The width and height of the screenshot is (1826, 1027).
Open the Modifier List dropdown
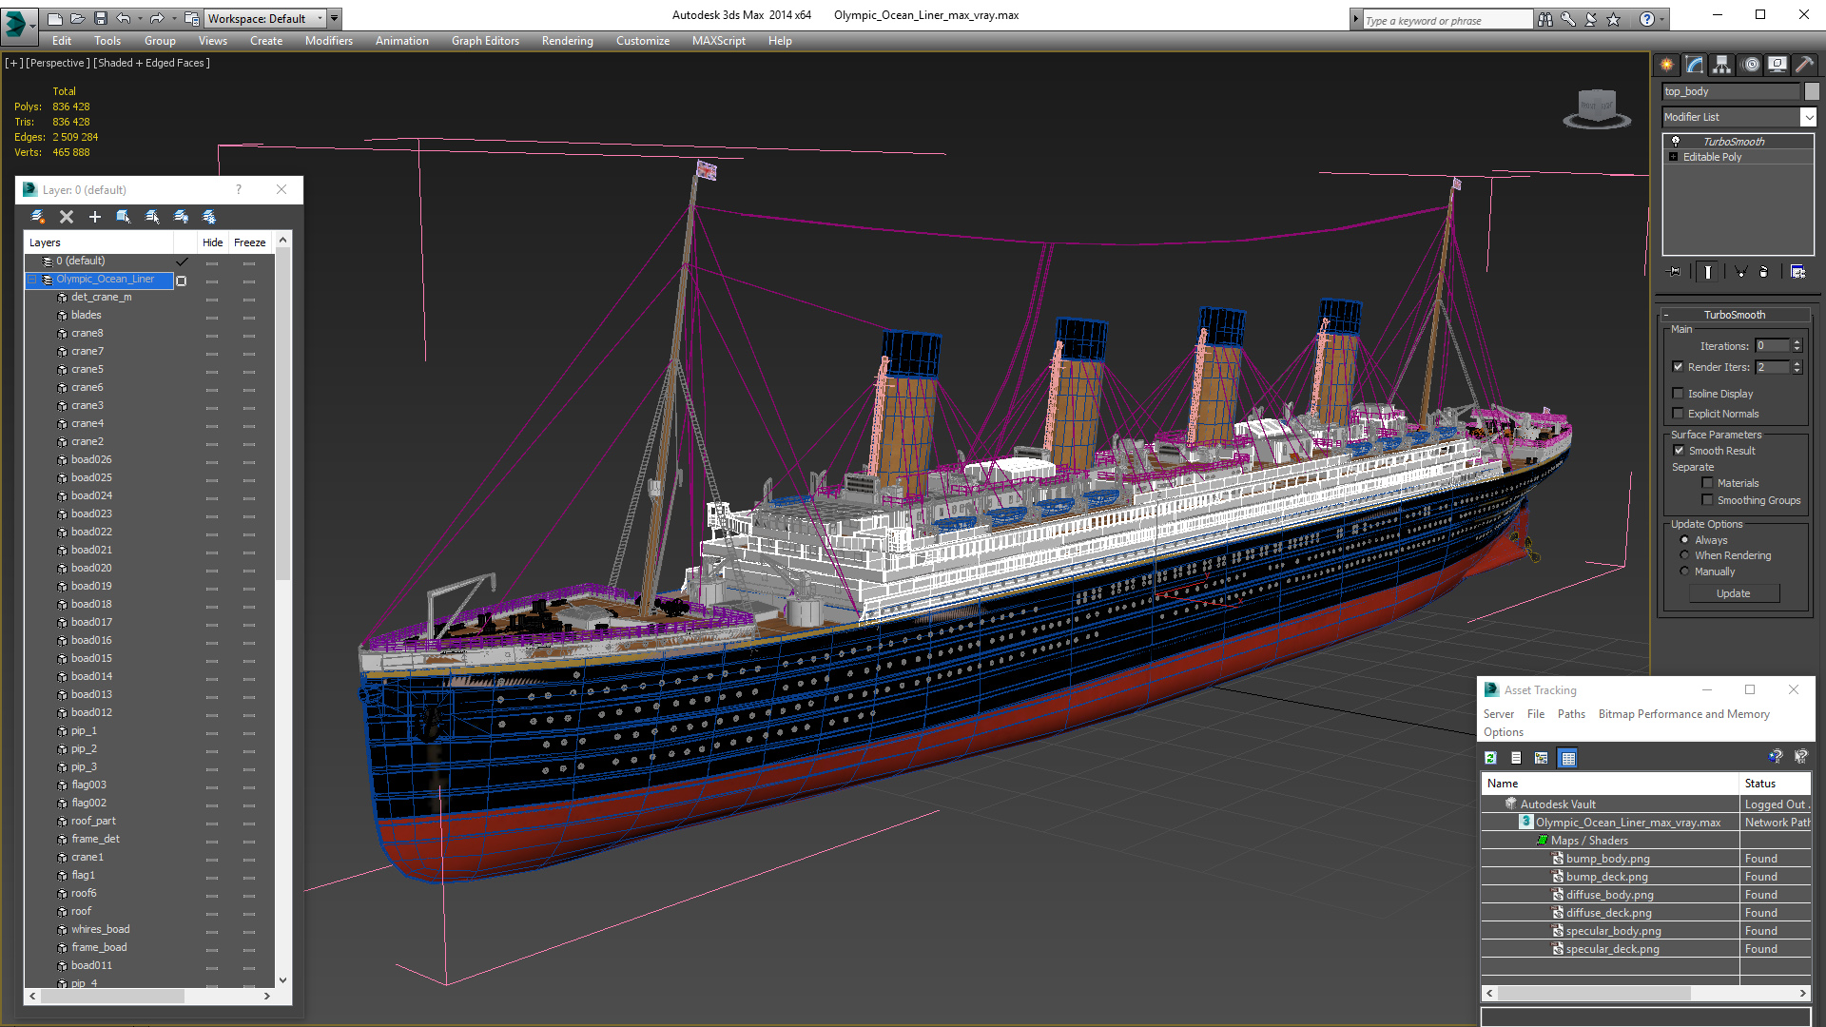[1808, 117]
